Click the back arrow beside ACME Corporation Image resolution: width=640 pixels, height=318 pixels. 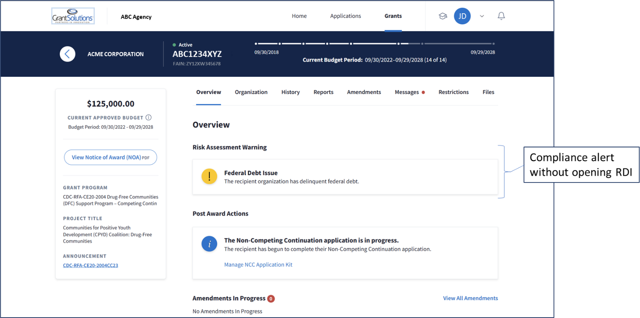click(67, 54)
